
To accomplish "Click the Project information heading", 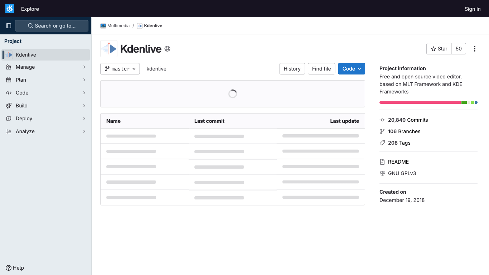I will [403, 68].
